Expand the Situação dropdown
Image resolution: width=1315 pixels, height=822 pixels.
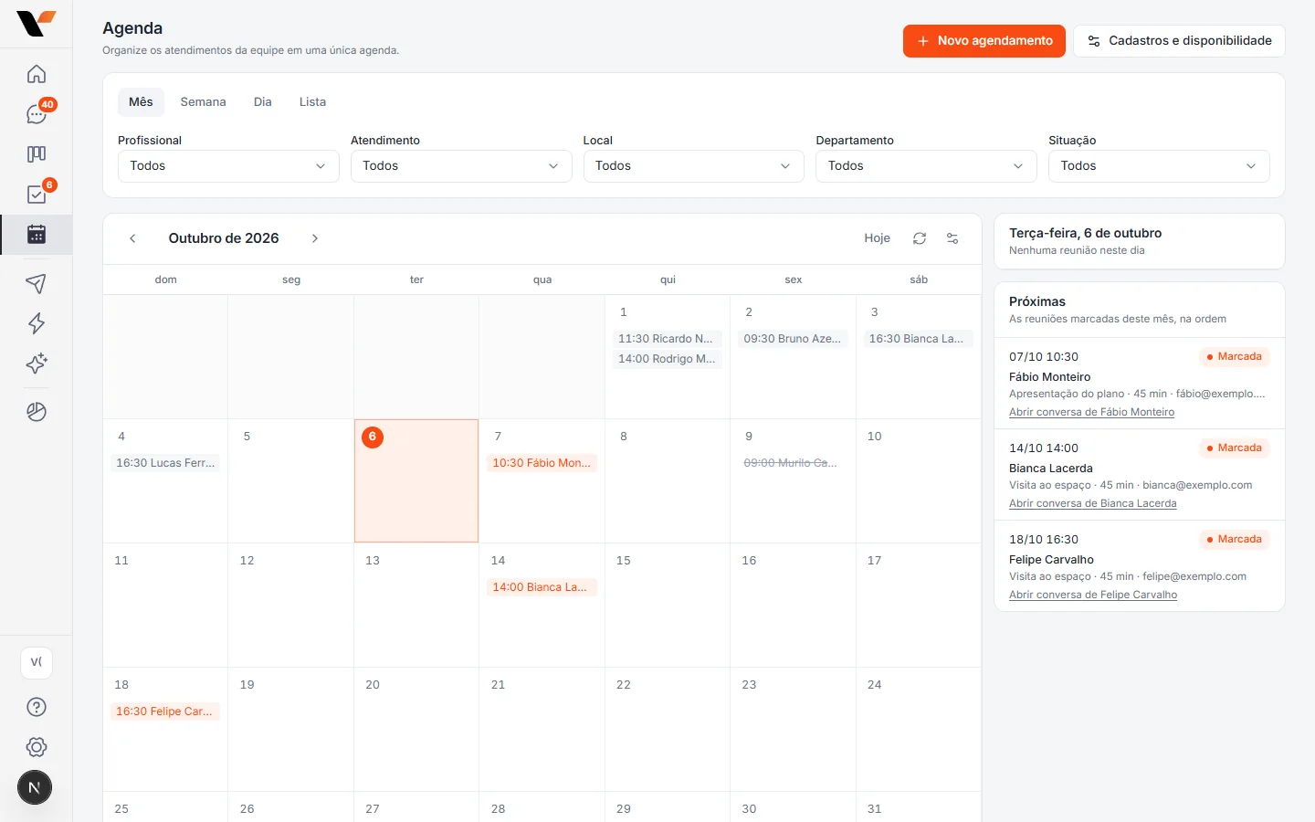(1159, 166)
